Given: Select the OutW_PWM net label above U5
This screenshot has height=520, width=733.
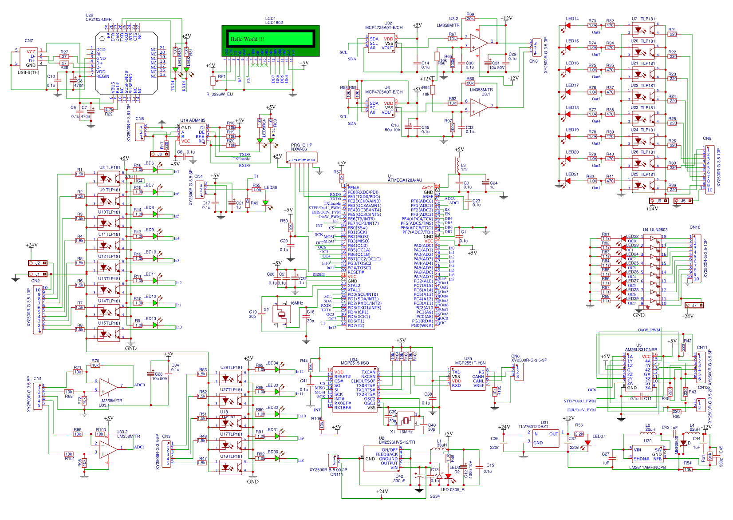Looking at the screenshot, I should (649, 330).
